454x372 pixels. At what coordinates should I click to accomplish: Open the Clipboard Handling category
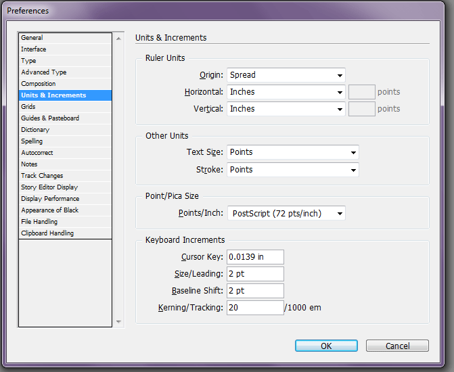pos(65,233)
